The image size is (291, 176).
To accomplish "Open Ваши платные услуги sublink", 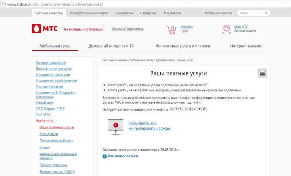I will (x=57, y=127).
